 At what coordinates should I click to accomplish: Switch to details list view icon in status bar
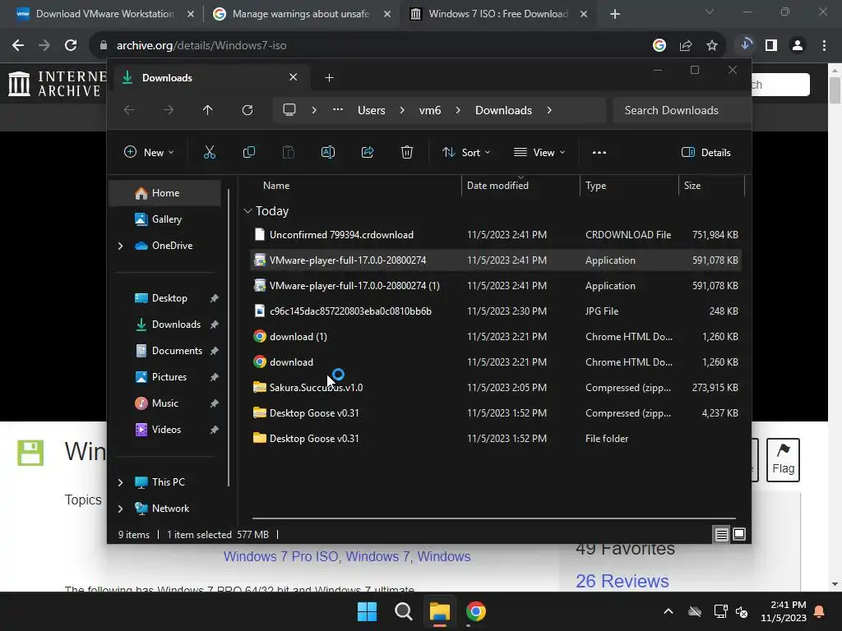click(x=721, y=534)
